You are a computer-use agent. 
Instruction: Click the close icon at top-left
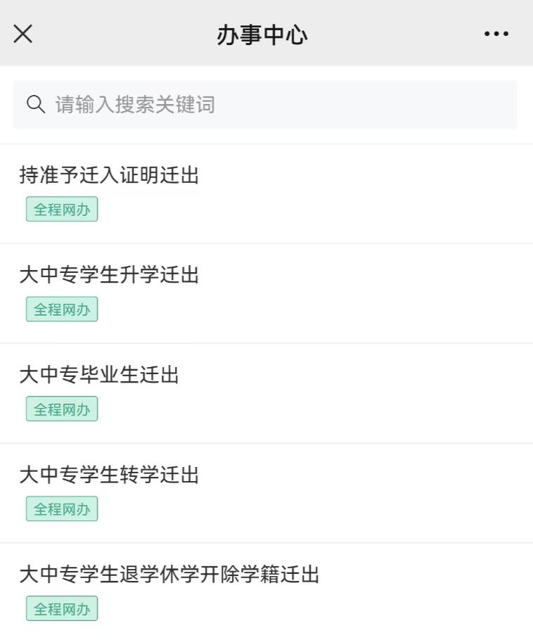pyautogui.click(x=23, y=33)
